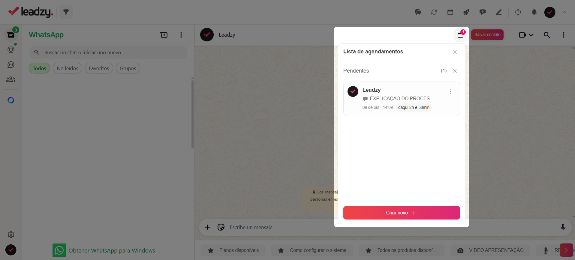575x260 pixels.
Task: Open WhatsApp new chat icon
Action: (164, 35)
